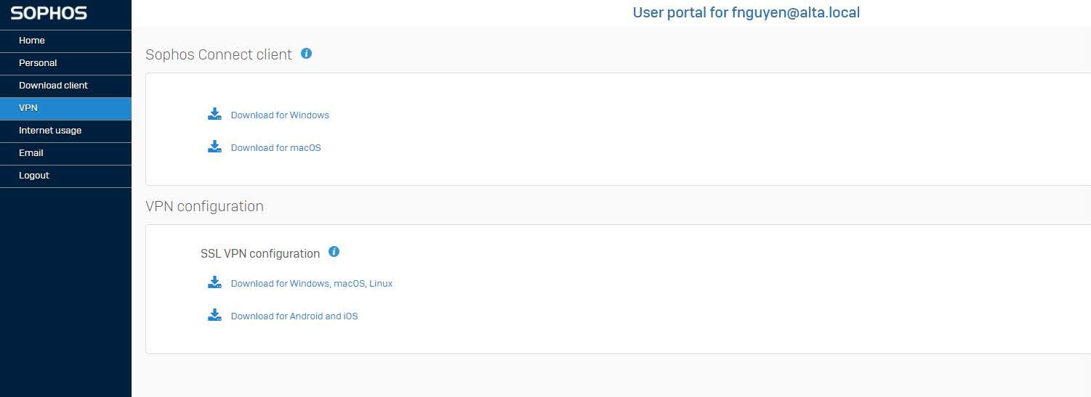Viewport: 1091px width, 397px height.
Task: Open the Personal menu item
Action: (x=65, y=63)
